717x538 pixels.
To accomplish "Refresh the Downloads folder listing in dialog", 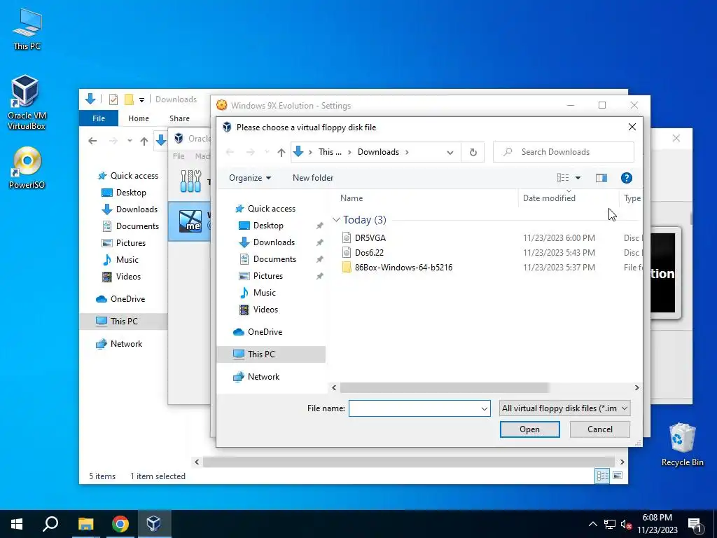I will pos(473,152).
